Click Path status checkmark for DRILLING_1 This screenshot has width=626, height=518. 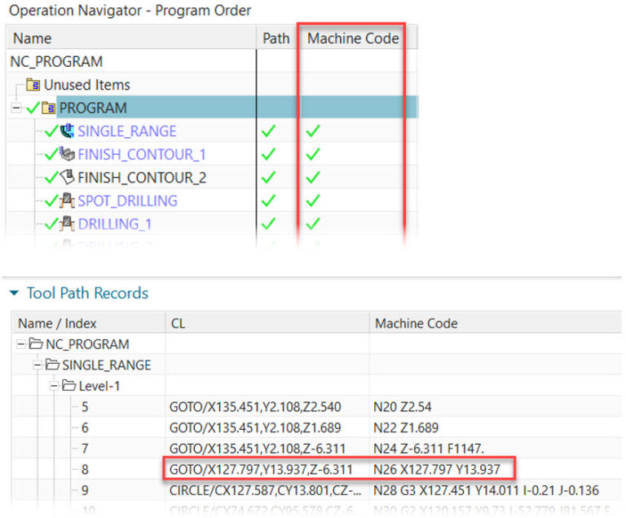pos(267,224)
